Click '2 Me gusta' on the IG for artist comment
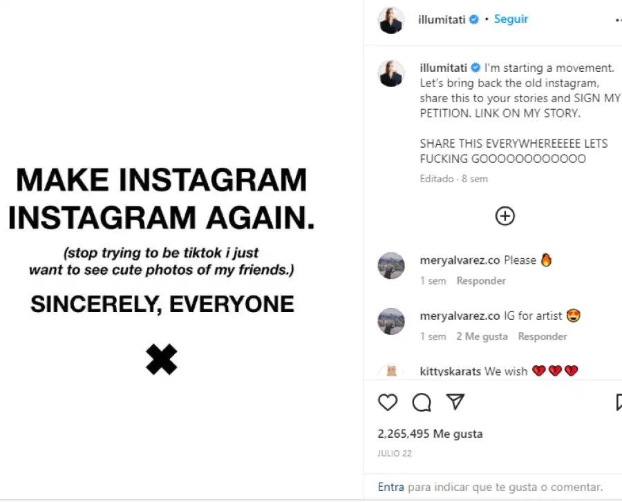The width and height of the screenshot is (622, 502). [482, 336]
